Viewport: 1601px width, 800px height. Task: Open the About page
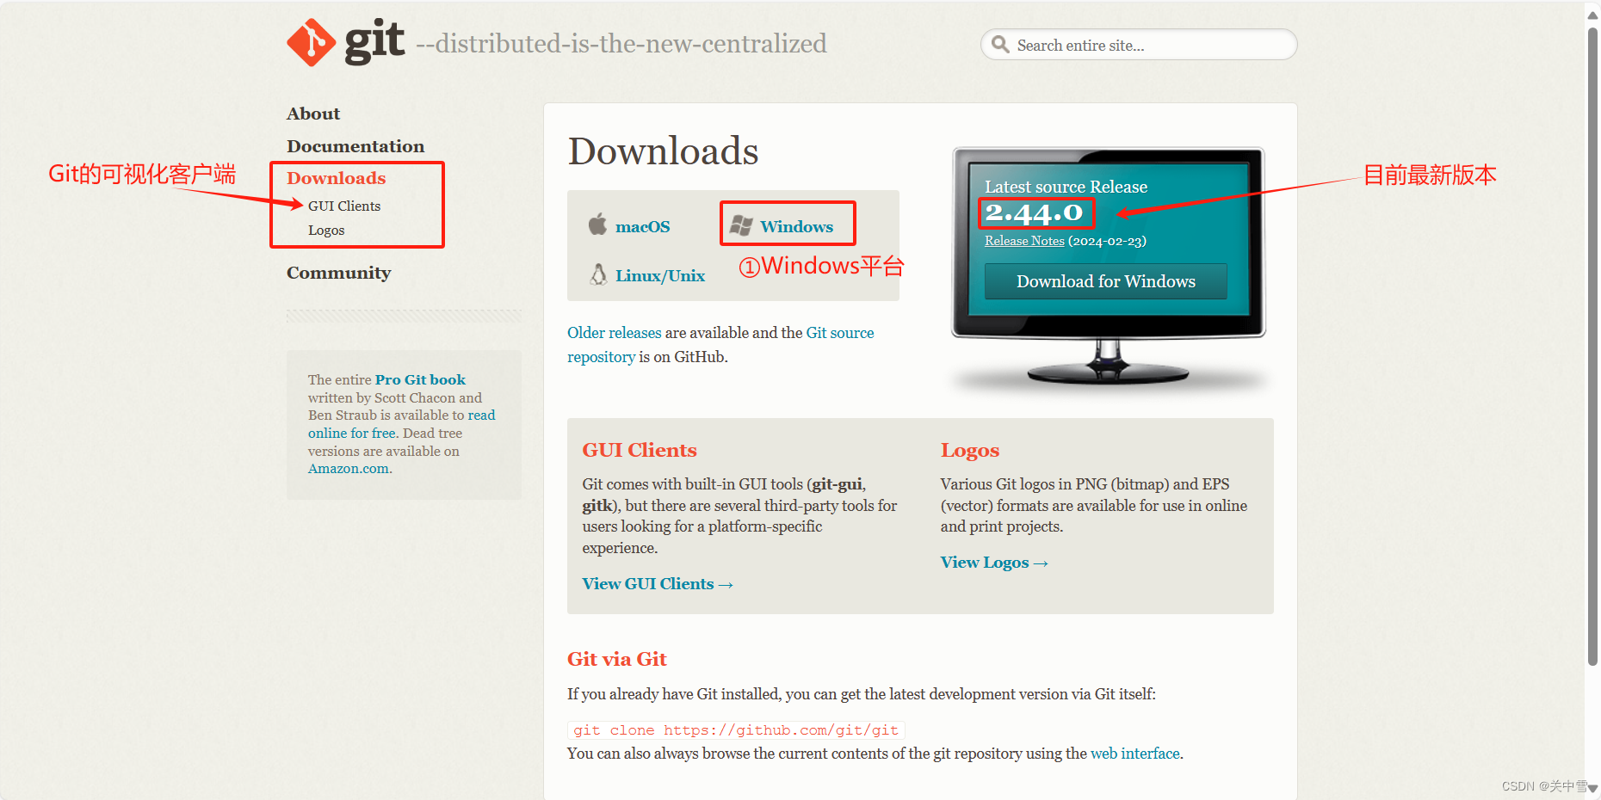click(x=313, y=114)
